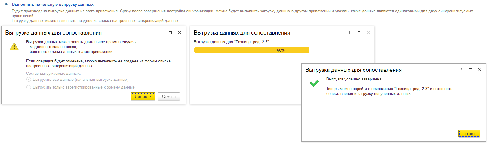Select "Выгрузить все данные" radio option
Image resolution: width=489 pixels, height=145 pixels.
coord(29,80)
